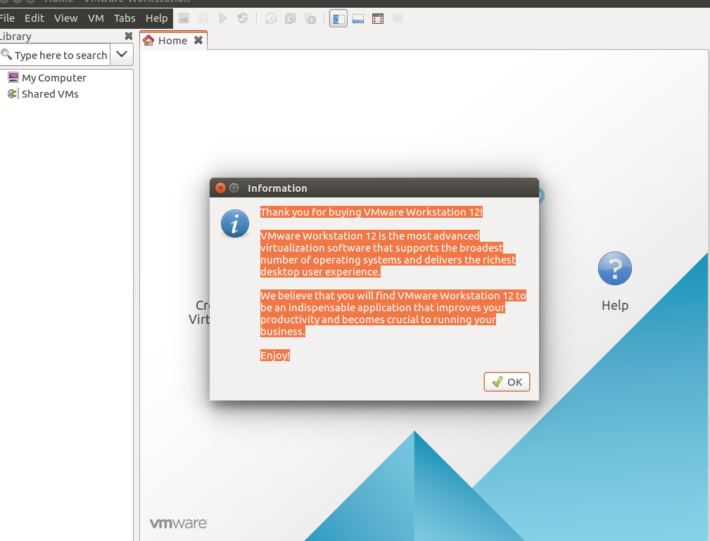
Task: Click OK in the Information dialog
Action: click(507, 382)
